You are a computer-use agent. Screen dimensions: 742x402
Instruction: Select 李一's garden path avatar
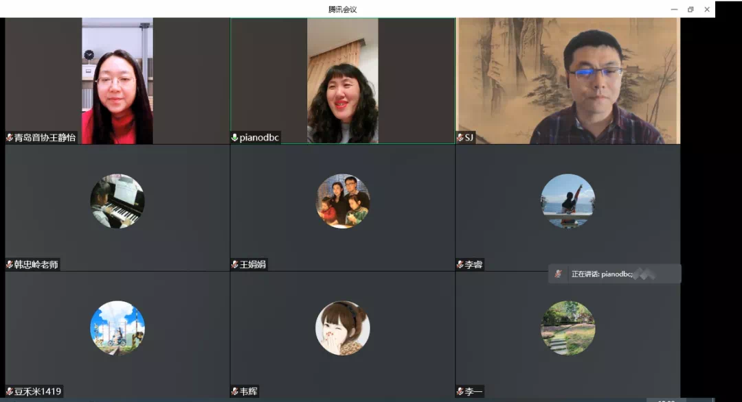point(567,328)
